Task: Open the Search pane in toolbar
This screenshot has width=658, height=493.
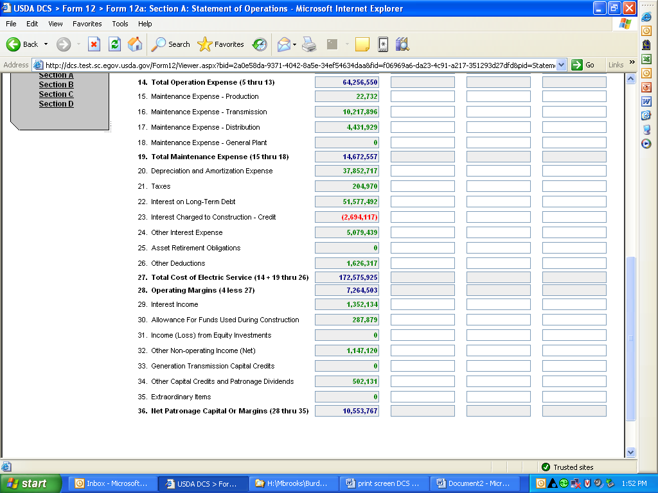Action: [171, 44]
